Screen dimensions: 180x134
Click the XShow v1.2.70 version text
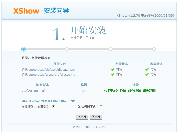click(x=145, y=16)
